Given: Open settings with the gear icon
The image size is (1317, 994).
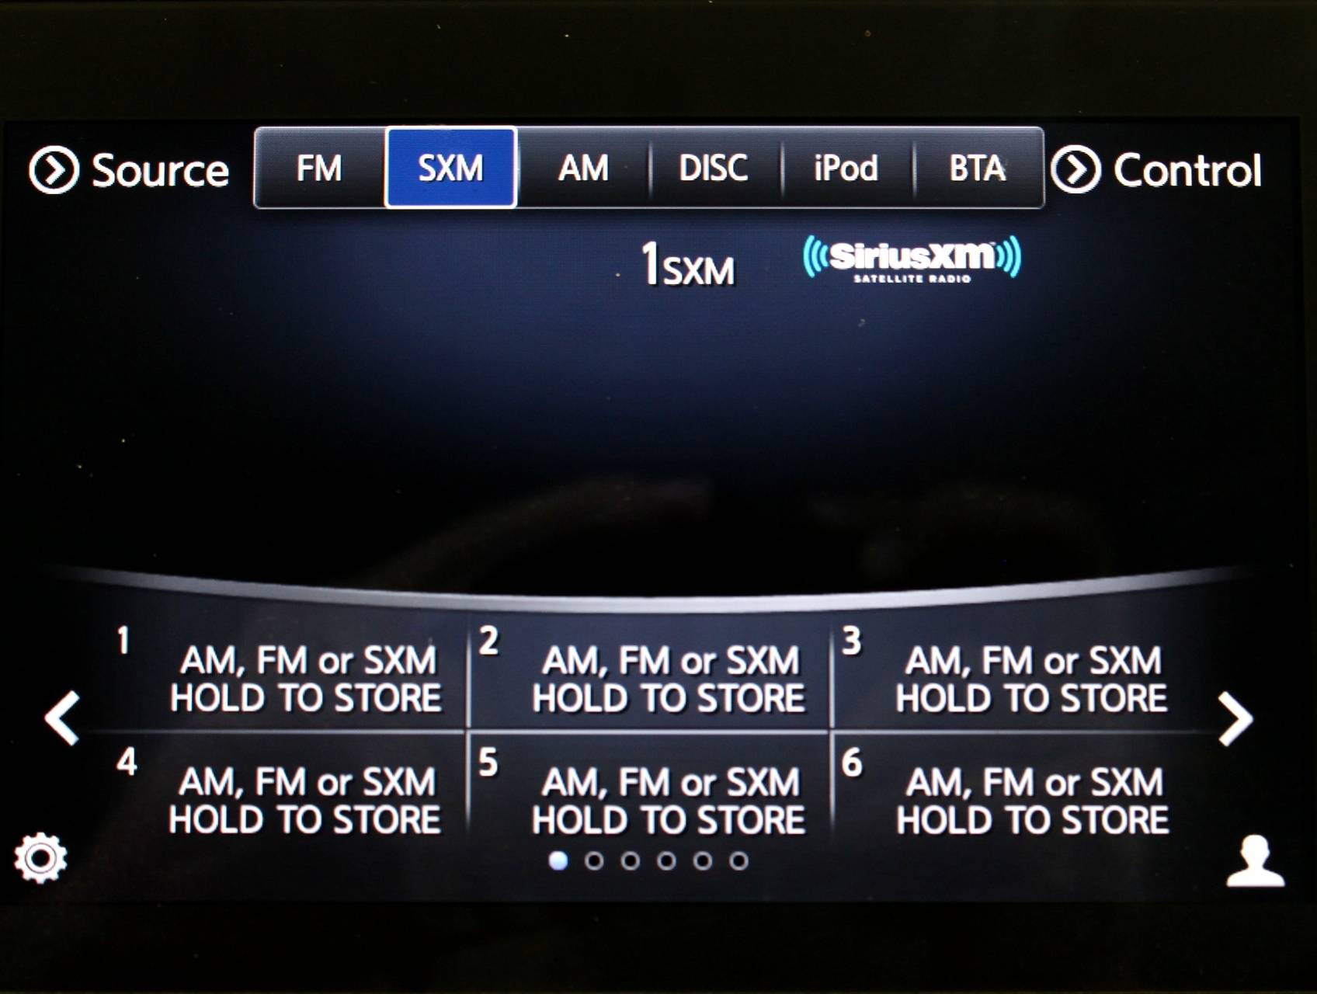Looking at the screenshot, I should tap(40, 857).
